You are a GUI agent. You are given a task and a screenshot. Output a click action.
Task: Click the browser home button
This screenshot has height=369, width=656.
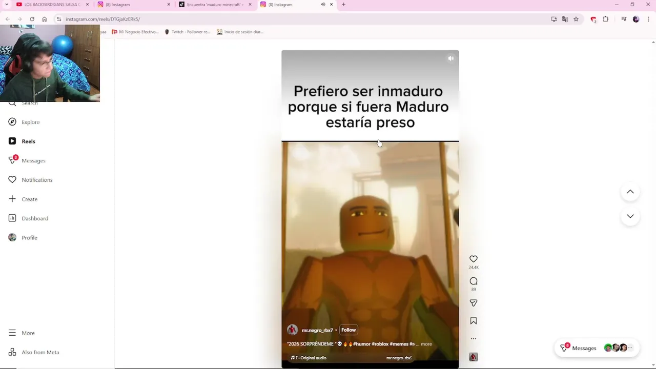coord(44,19)
